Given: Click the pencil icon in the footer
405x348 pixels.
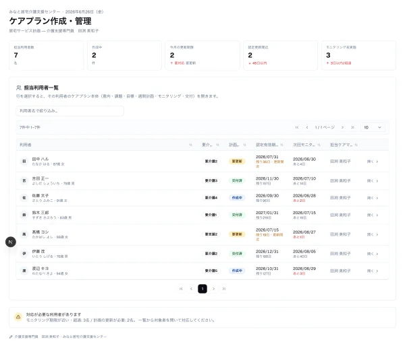Looking at the screenshot, I should pyautogui.click(x=11, y=337).
